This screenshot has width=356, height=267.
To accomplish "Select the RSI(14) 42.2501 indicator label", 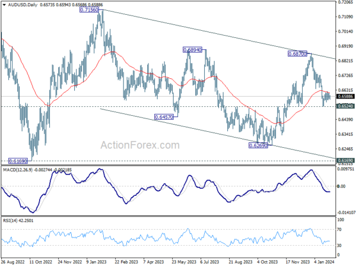I will point(18,221).
